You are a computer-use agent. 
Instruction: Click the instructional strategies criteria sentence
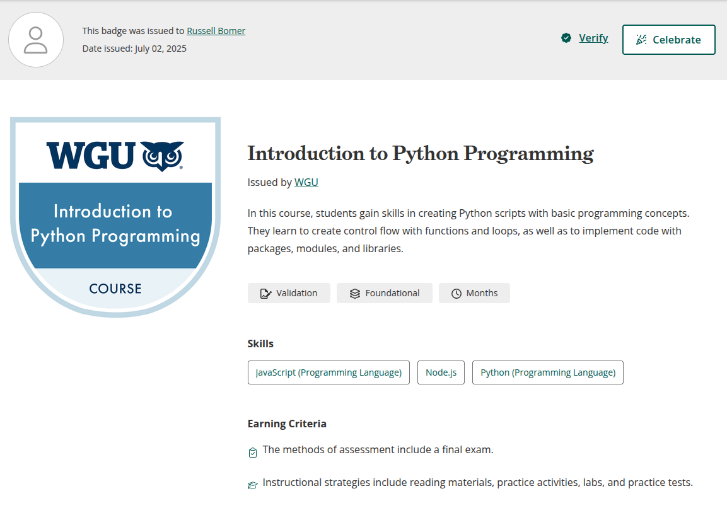point(477,483)
